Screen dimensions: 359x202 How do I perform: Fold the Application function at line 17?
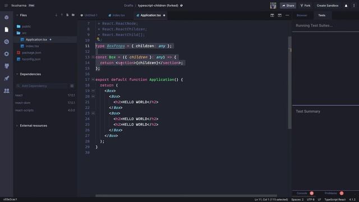point(93,80)
